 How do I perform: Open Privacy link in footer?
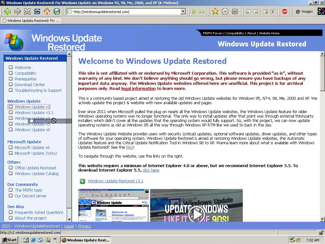84,226
